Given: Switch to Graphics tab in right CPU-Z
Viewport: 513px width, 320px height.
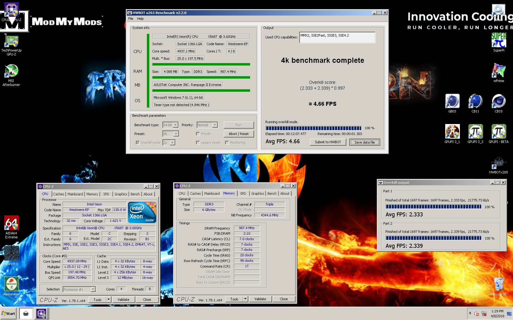Looking at the screenshot, I should click(x=257, y=194).
